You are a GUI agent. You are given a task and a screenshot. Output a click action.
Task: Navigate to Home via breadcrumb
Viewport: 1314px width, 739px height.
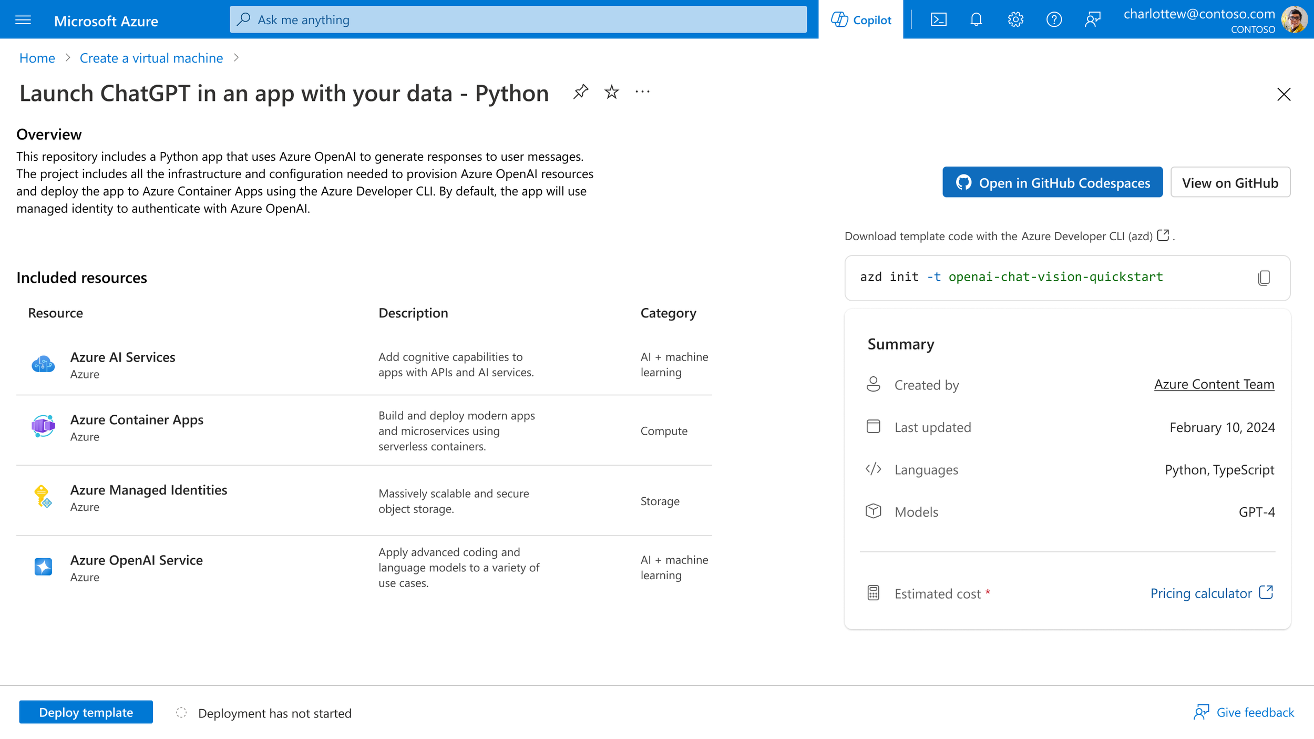pyautogui.click(x=37, y=58)
